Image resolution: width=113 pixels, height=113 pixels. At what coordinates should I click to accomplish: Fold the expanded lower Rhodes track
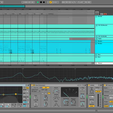[x=96, y=44]
